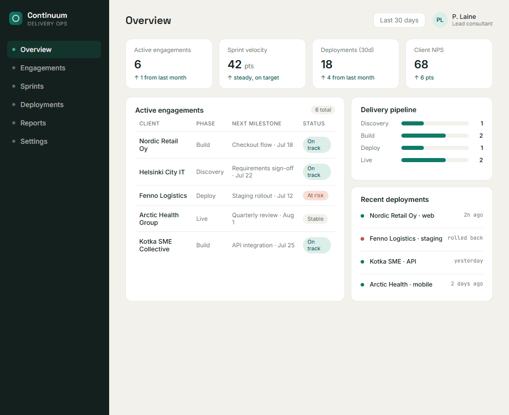Screen dimensions: 509x415
Task: Click the 2h ago timestamp
Action: [473, 215]
